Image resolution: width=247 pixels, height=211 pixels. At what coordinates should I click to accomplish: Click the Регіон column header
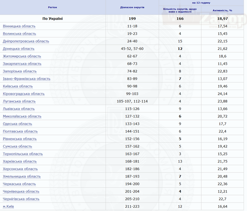point(52,7)
